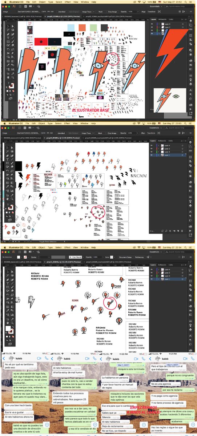The width and height of the screenshot is (197, 436).
Task: Click the Ai home icon in the 6.25% window
Action: [14, 6]
